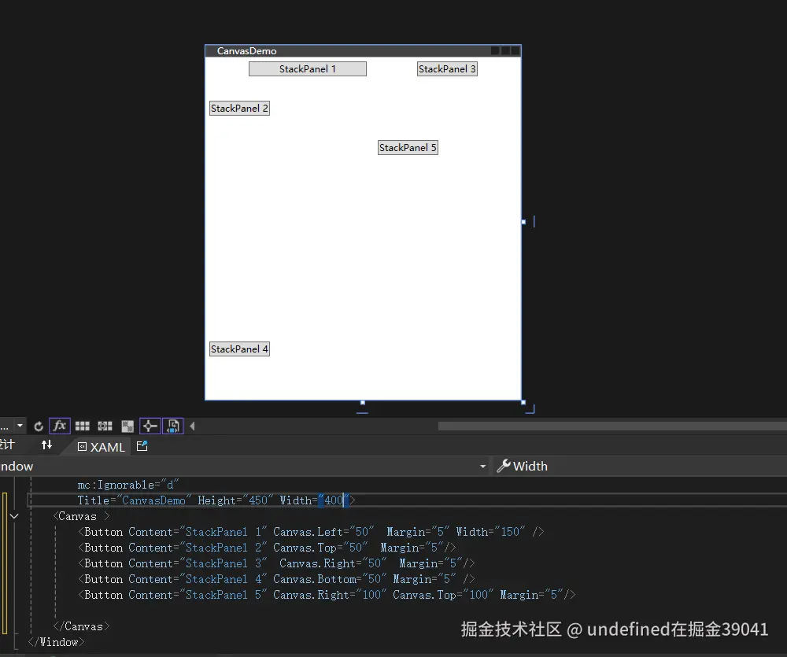Click Canvas.Left="50" attribute in code
This screenshot has height=657, width=787.
[x=323, y=532]
